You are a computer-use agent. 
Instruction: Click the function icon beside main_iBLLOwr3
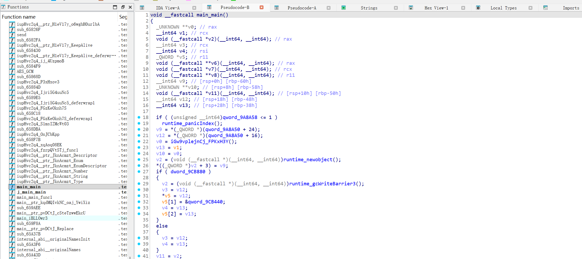(12, 218)
